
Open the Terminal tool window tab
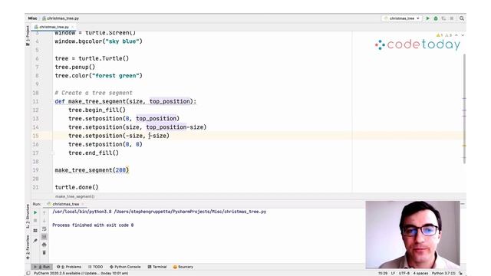pyautogui.click(x=157, y=267)
